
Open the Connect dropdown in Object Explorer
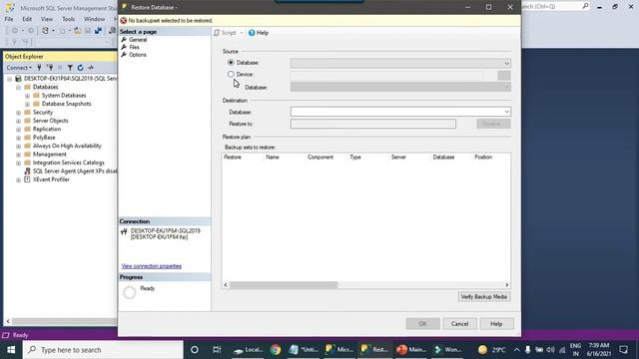(19, 68)
